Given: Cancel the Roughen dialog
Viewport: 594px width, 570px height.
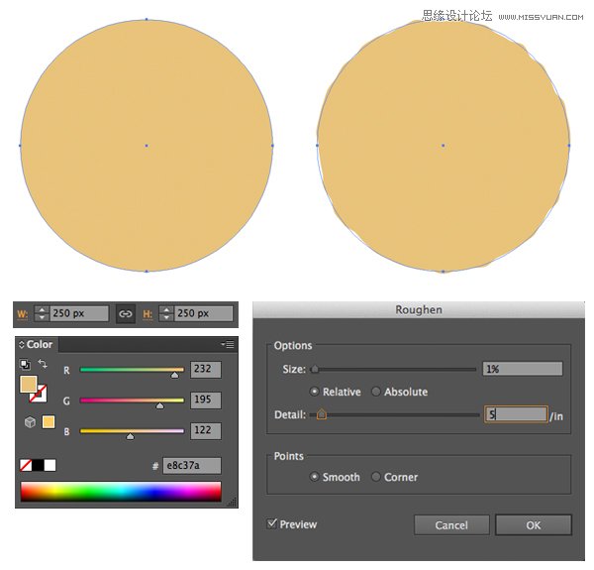Looking at the screenshot, I should (x=450, y=525).
